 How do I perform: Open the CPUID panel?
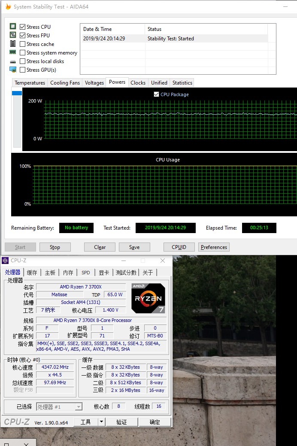tap(179, 247)
